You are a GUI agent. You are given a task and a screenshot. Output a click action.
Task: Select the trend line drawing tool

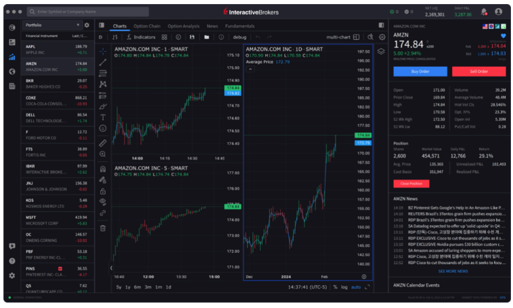point(103,62)
